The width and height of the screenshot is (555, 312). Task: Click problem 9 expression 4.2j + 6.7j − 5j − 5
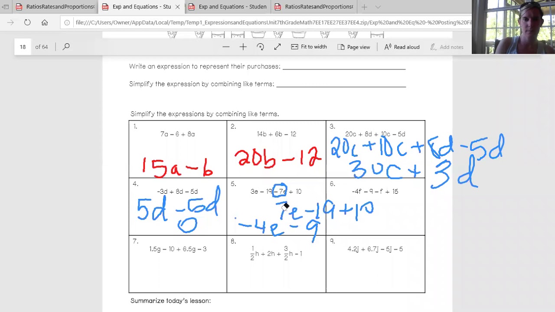(375, 249)
